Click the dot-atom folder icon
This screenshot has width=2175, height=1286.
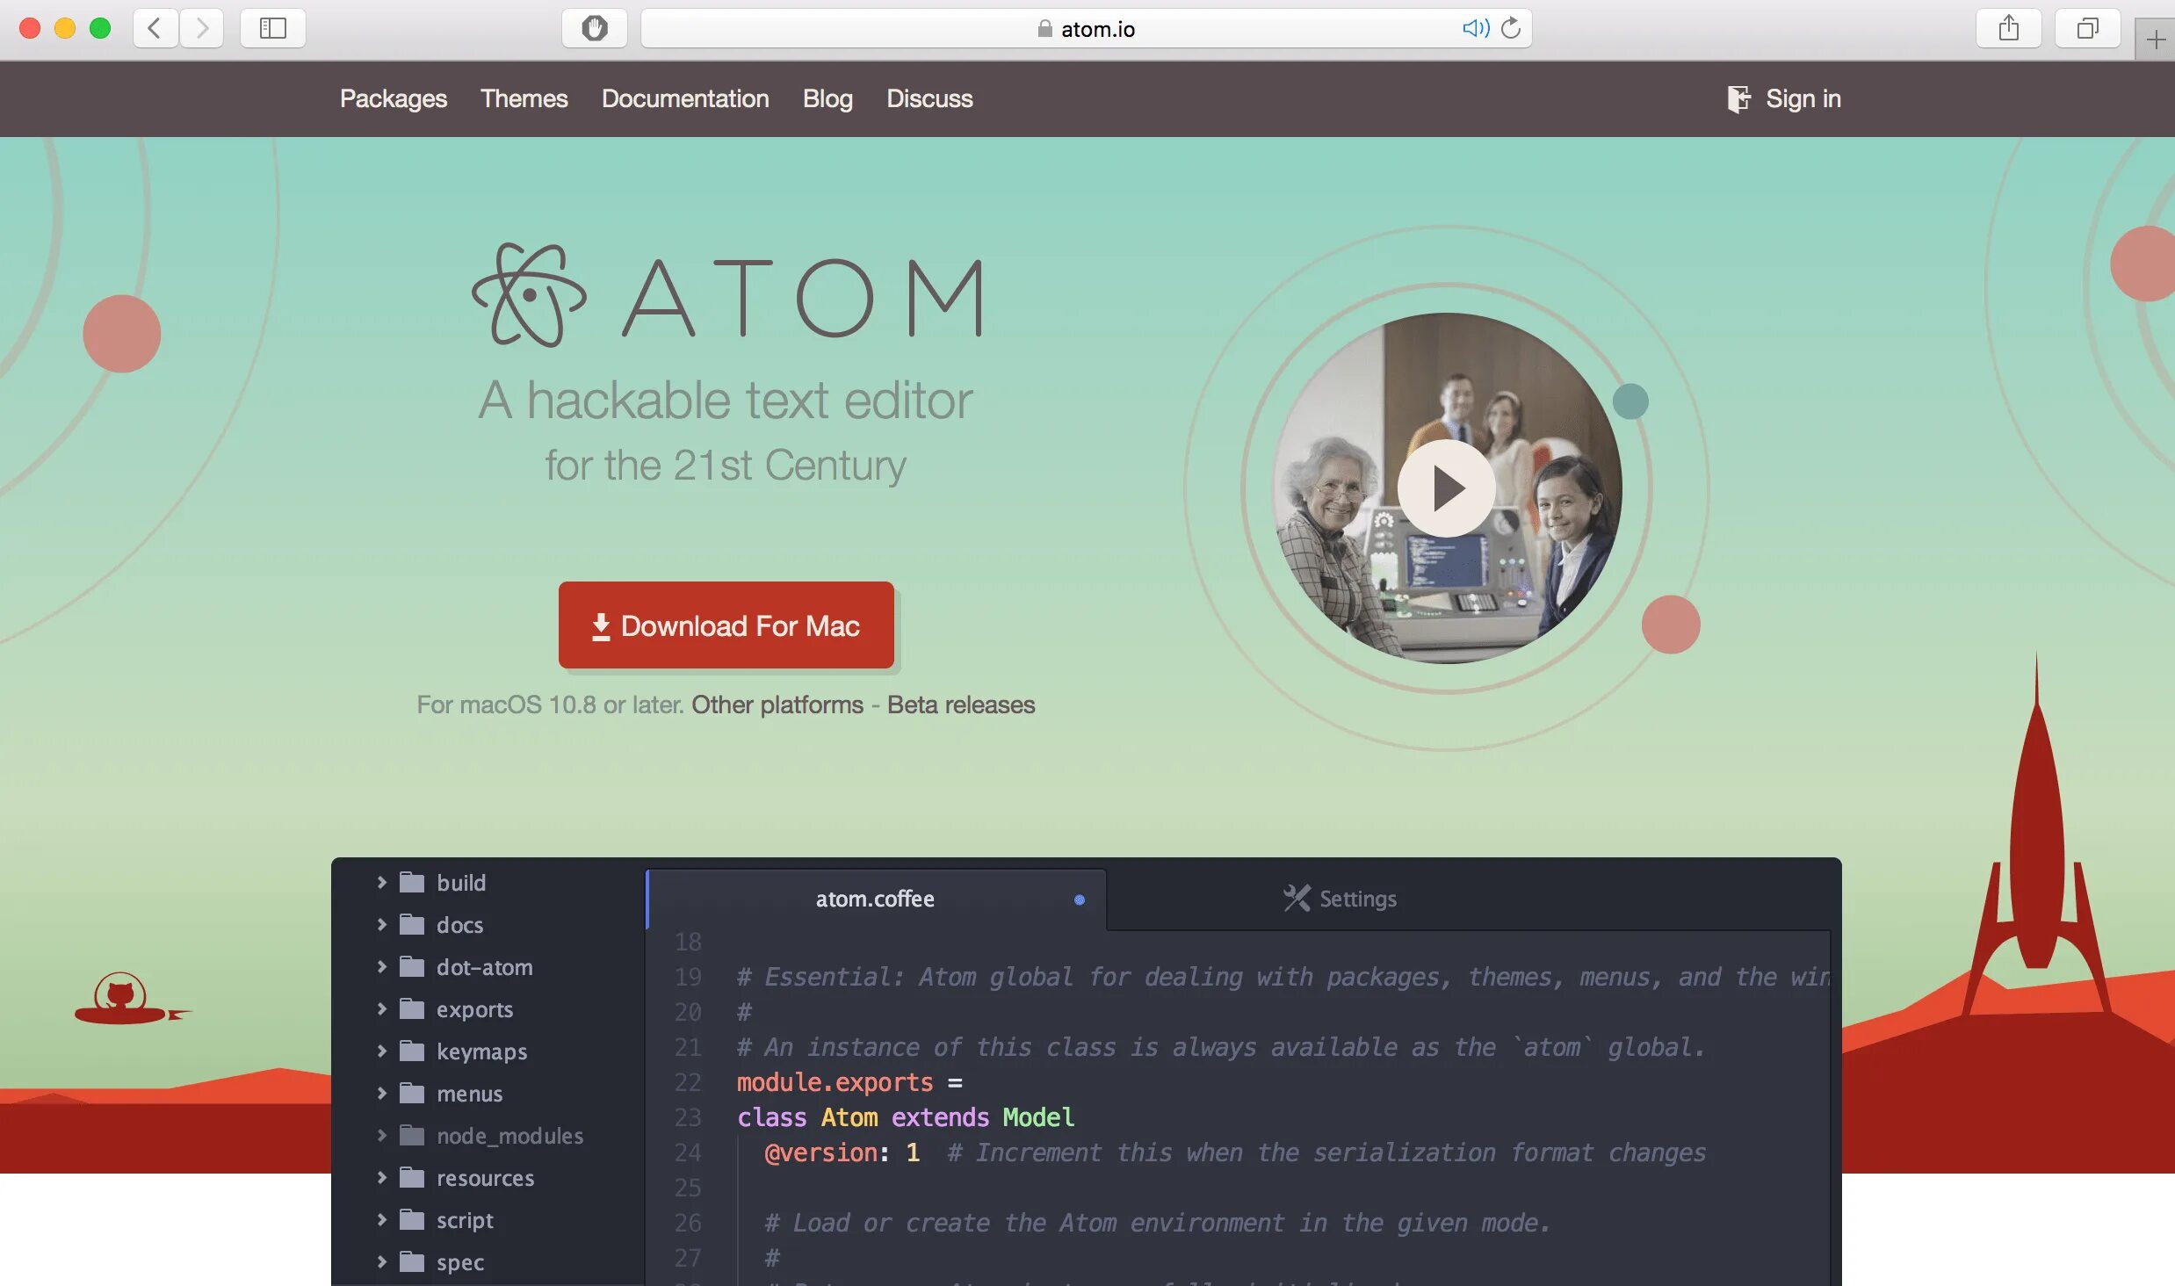412,966
